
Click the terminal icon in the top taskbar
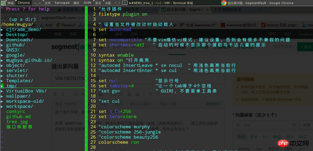pos(125,3)
